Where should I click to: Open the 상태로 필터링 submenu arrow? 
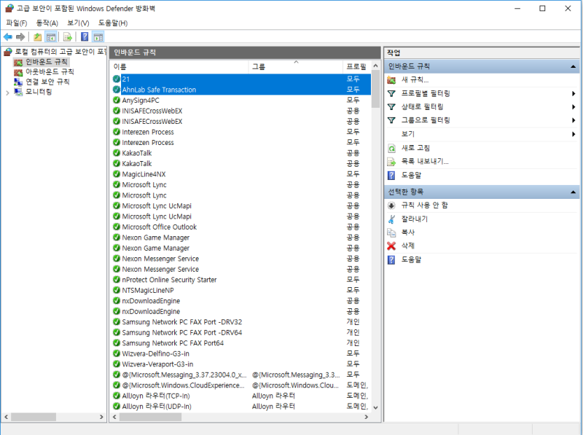click(x=574, y=107)
